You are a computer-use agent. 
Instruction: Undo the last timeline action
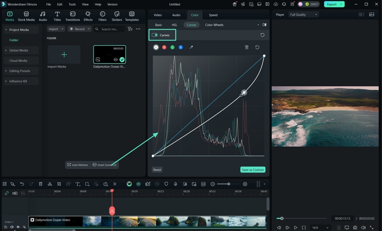click(22, 184)
